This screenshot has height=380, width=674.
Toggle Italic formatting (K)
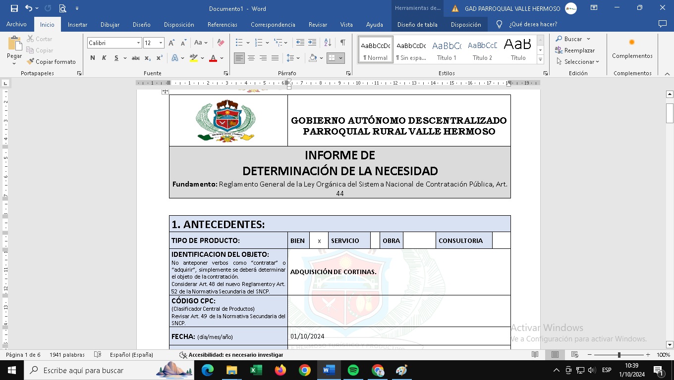click(104, 58)
